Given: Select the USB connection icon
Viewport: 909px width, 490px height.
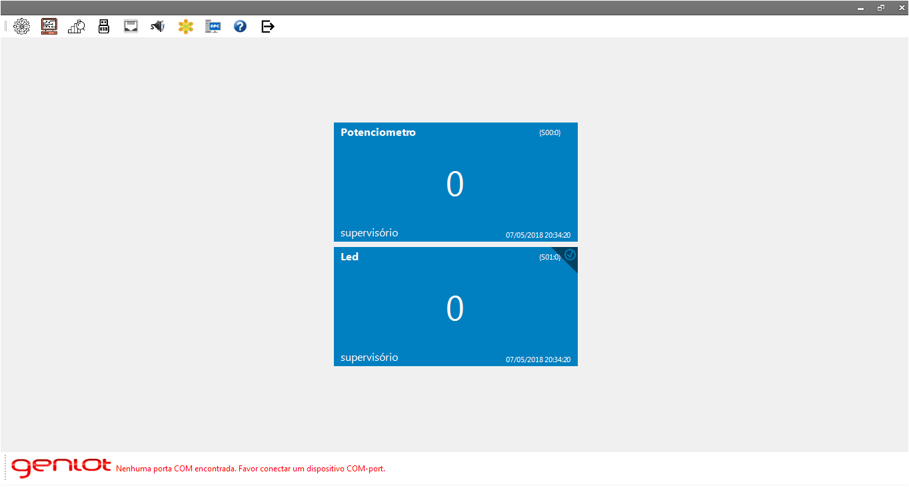Looking at the screenshot, I should [104, 27].
